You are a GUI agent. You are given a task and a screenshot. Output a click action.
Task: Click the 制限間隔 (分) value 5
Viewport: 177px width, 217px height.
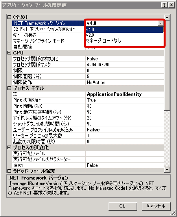coord(88,77)
